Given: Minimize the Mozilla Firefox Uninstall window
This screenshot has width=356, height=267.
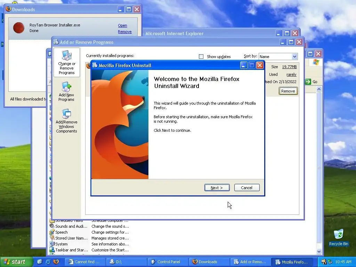Looking at the screenshot, I should tap(243, 65).
